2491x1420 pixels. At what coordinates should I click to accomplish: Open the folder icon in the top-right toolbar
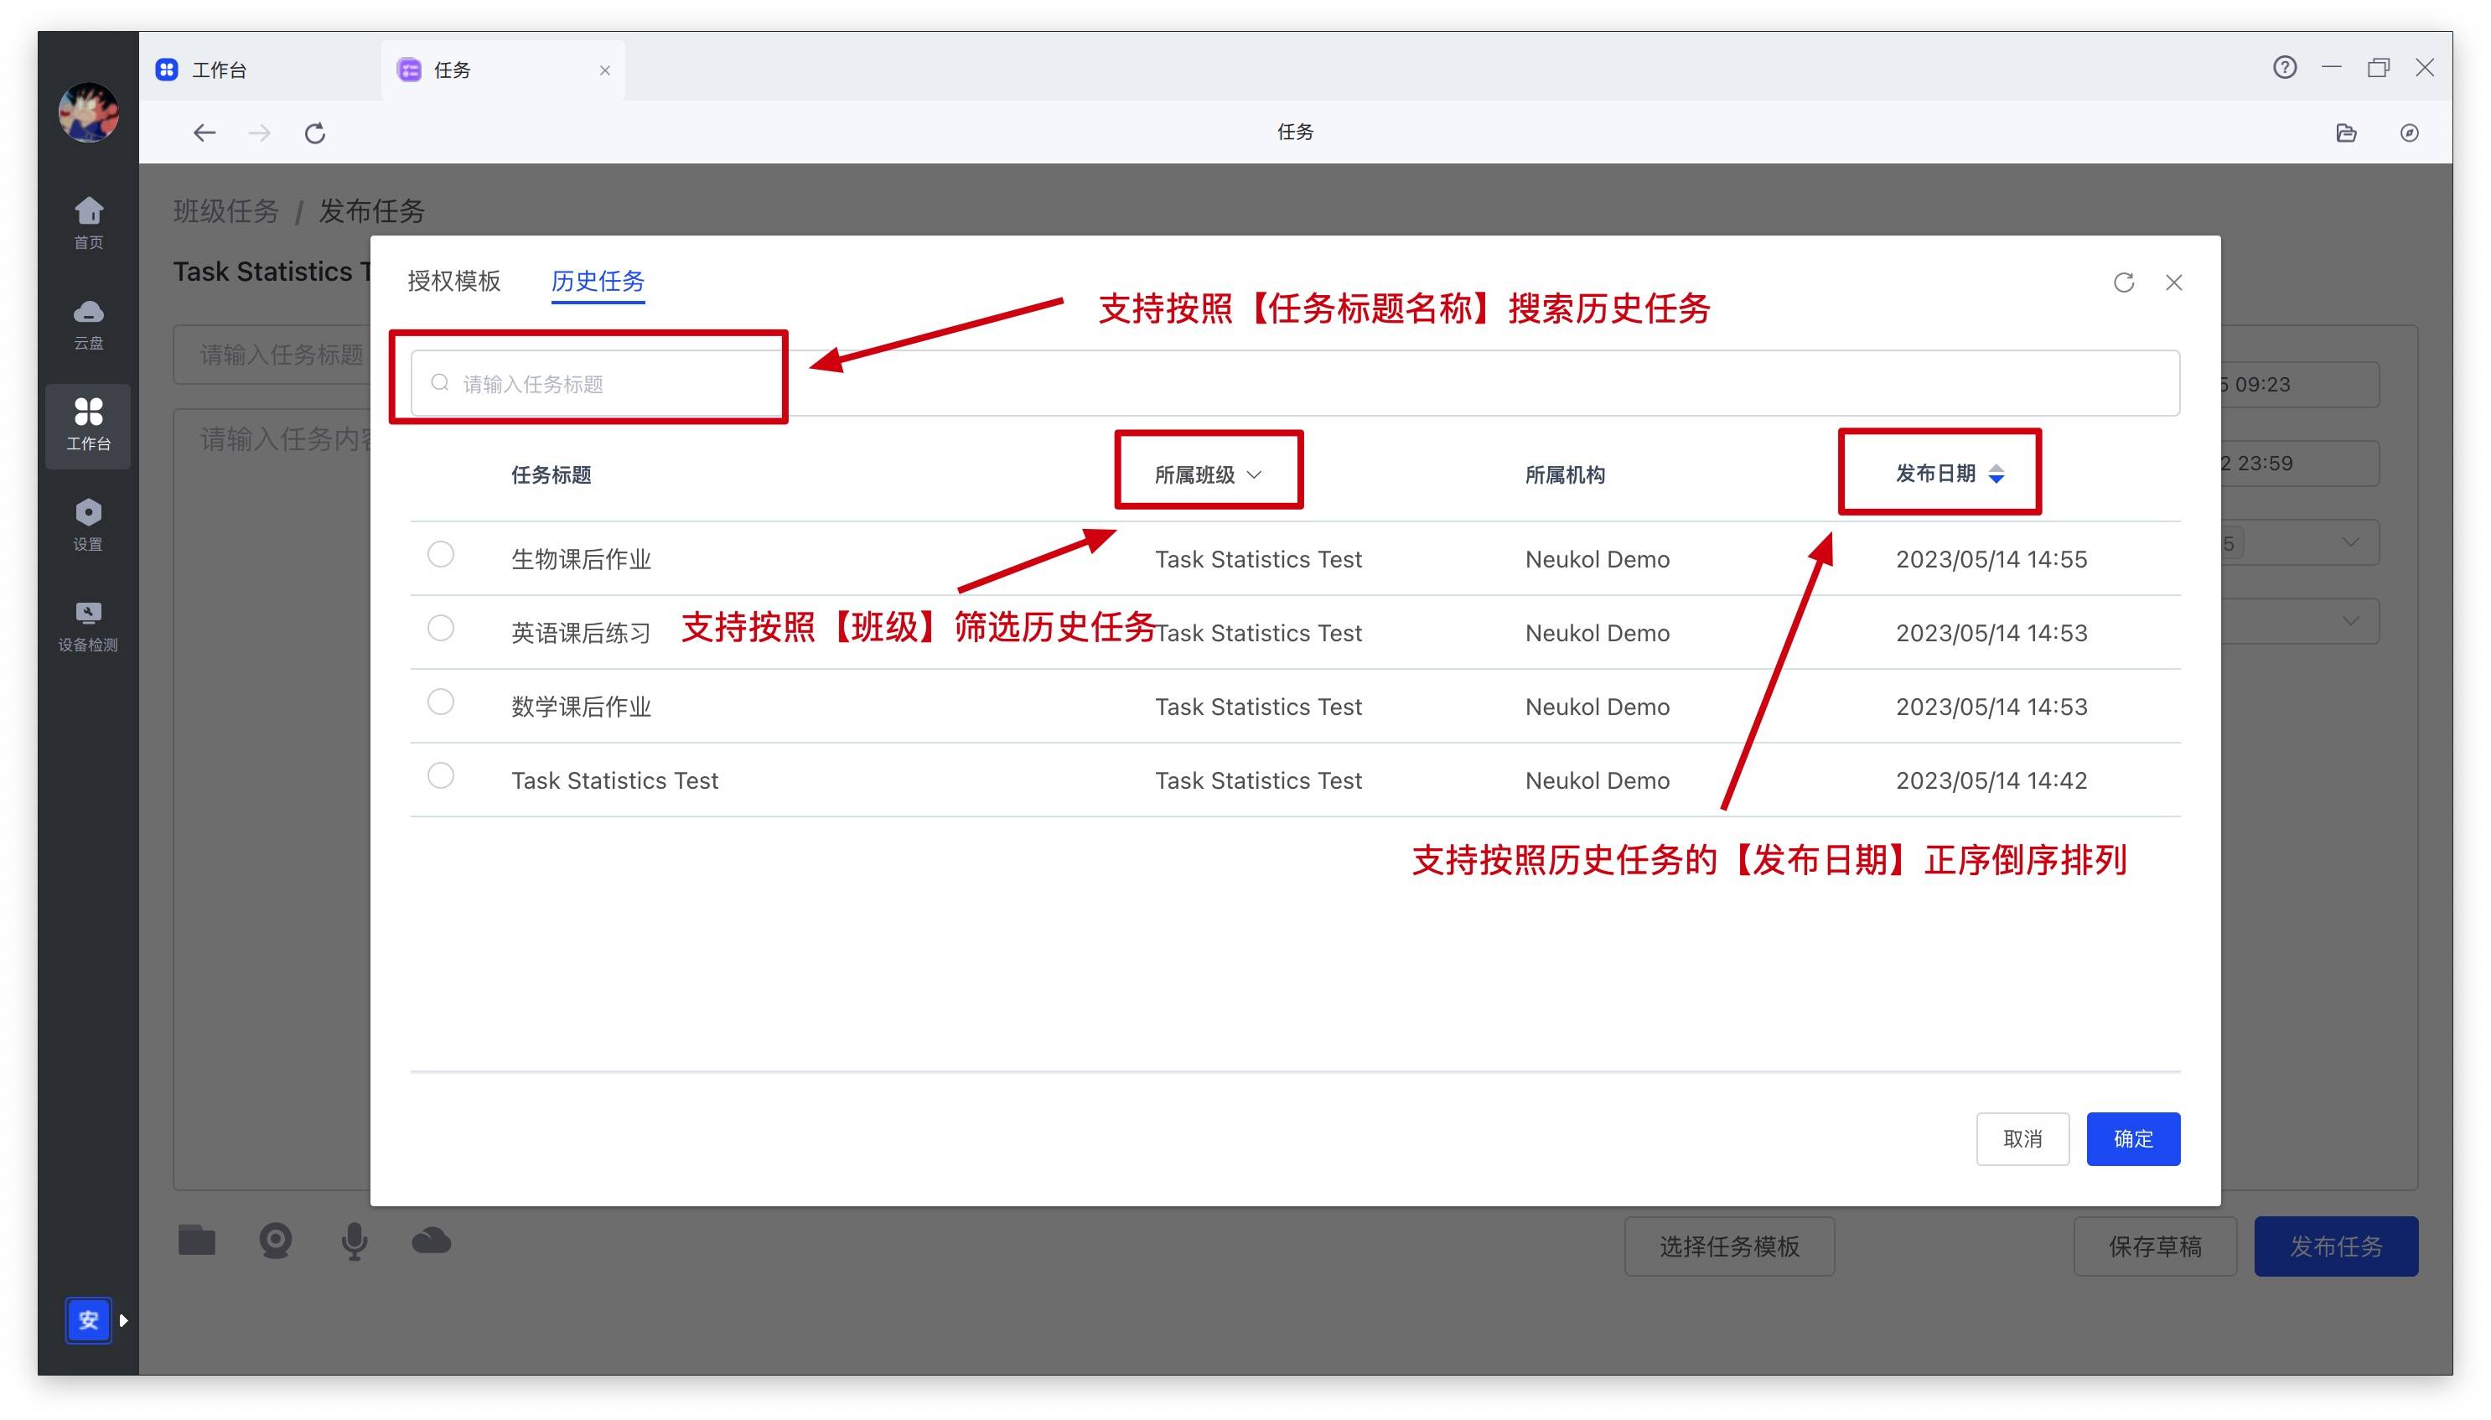(2347, 132)
